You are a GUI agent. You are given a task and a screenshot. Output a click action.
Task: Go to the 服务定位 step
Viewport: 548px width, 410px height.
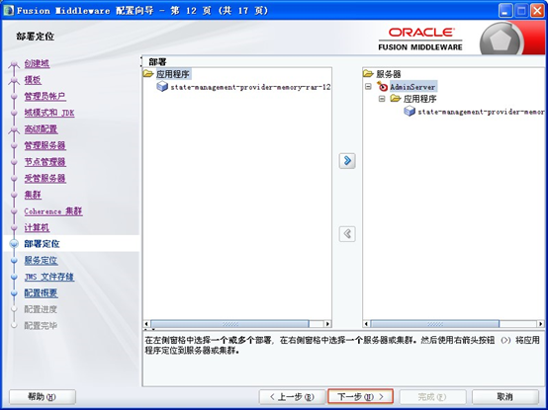[41, 260]
